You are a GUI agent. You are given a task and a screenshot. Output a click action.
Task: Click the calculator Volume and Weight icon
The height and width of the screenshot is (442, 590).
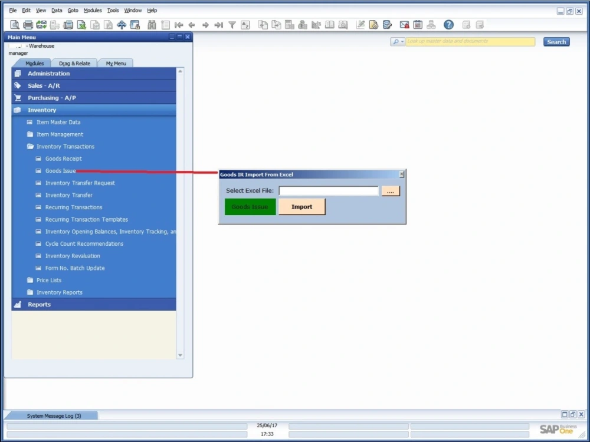289,25
